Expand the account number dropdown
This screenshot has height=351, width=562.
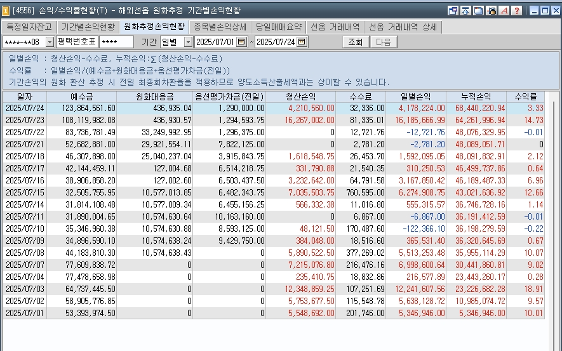coord(50,43)
